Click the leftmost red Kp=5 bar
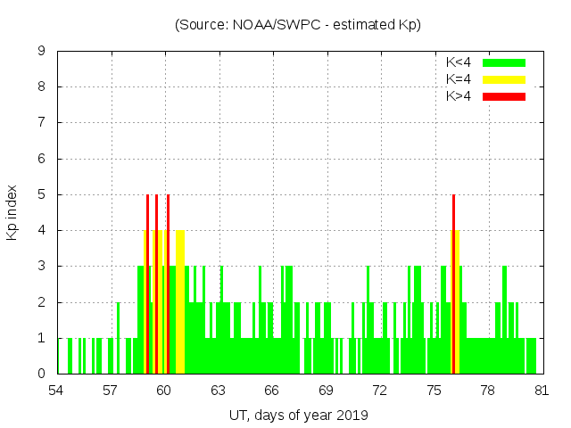This screenshot has height=428, width=571. click(x=147, y=285)
